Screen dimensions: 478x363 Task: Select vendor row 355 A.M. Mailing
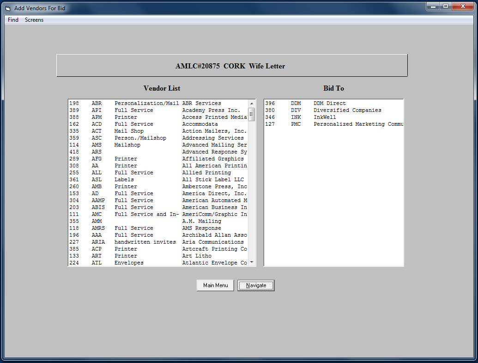point(158,221)
